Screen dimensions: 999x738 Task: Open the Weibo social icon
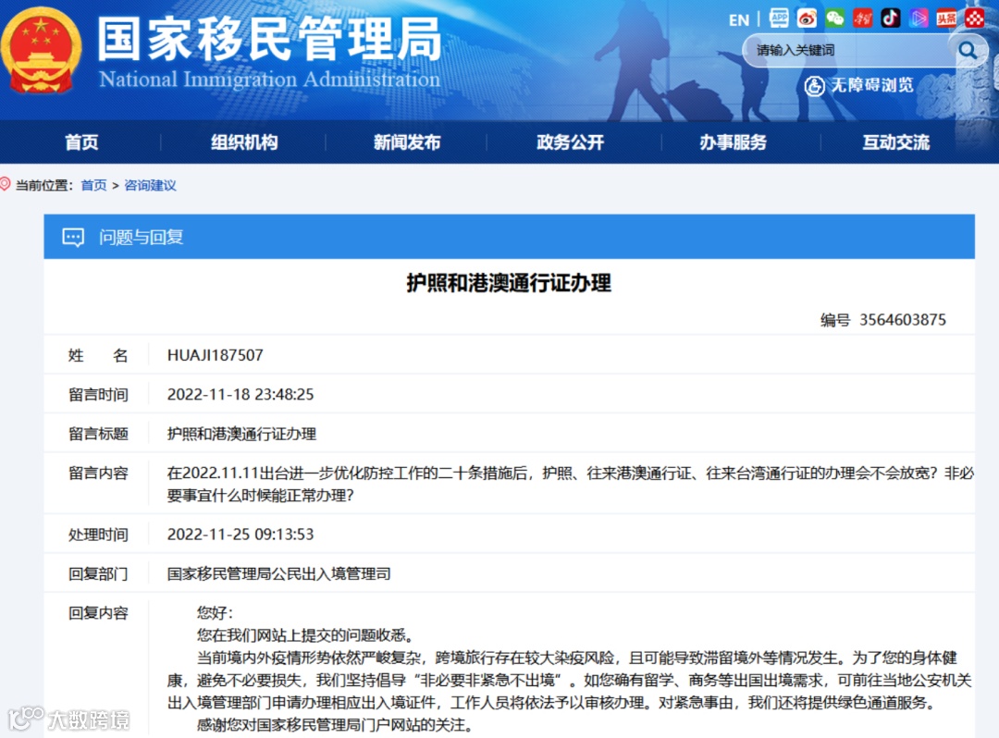pyautogui.click(x=807, y=18)
